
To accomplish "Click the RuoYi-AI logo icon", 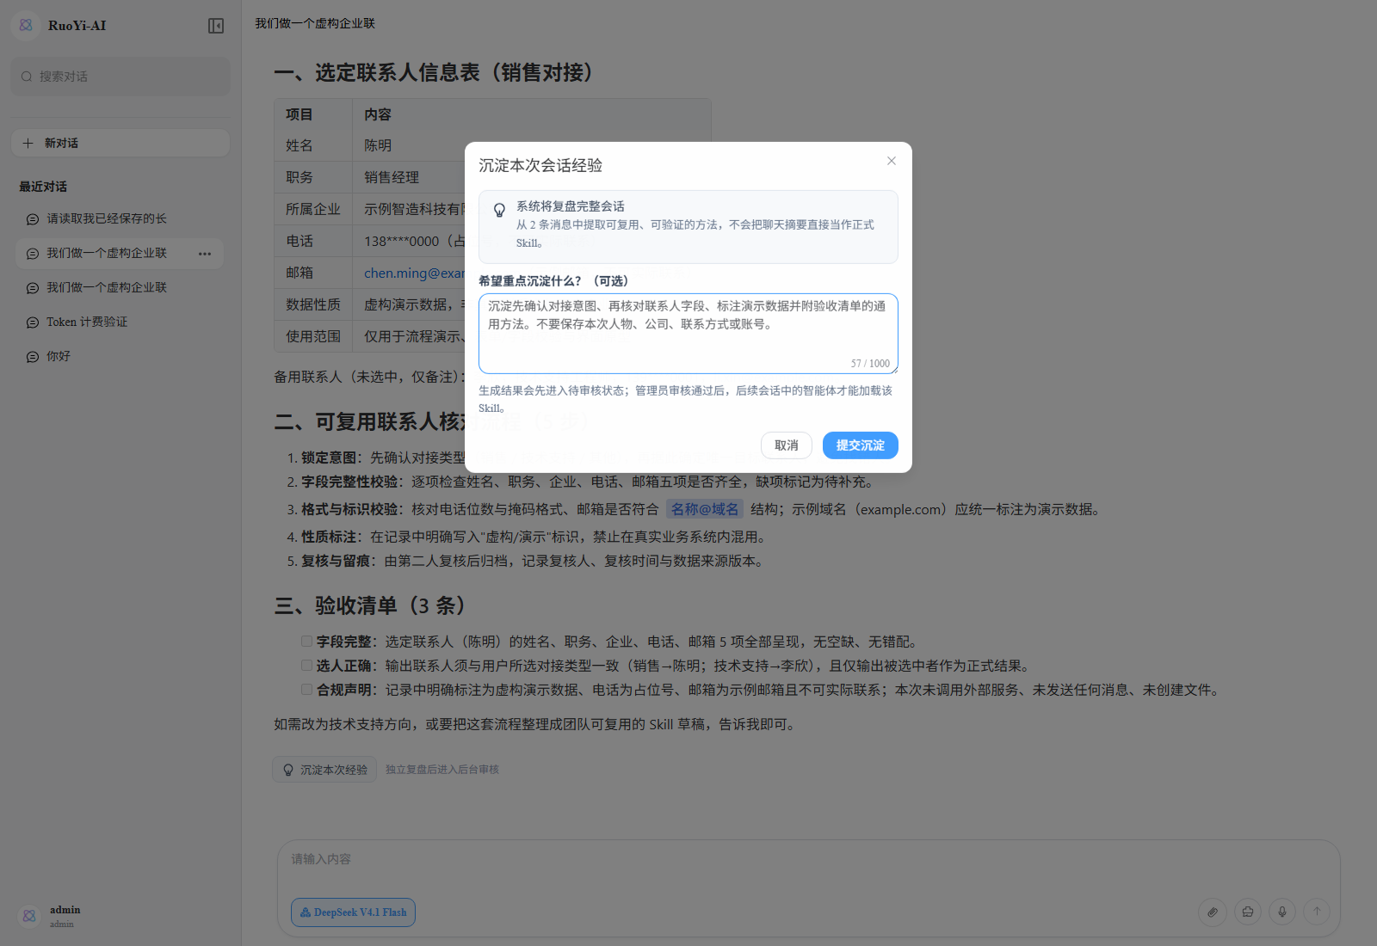I will [26, 25].
